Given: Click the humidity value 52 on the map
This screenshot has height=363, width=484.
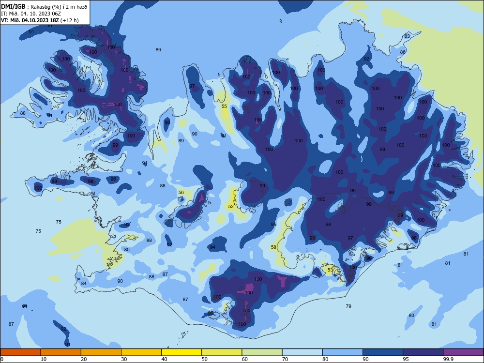Looking at the screenshot, I should tap(231, 207).
